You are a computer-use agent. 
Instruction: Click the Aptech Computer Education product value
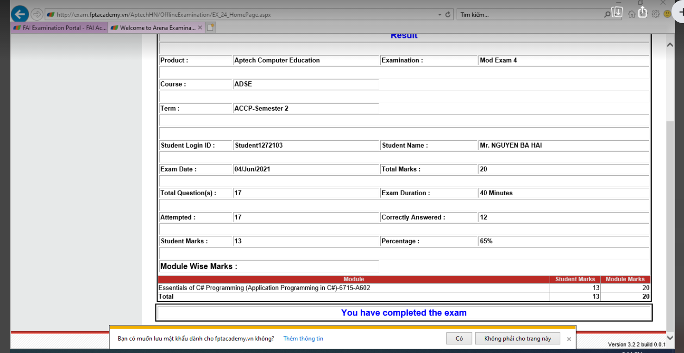(277, 60)
